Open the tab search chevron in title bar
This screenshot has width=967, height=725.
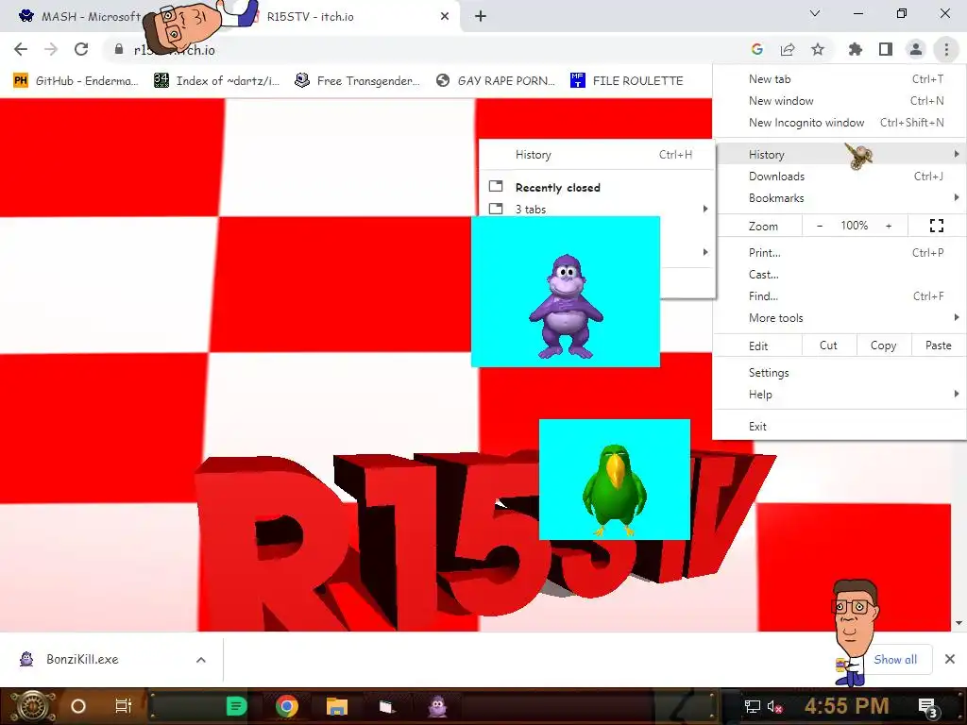(815, 13)
